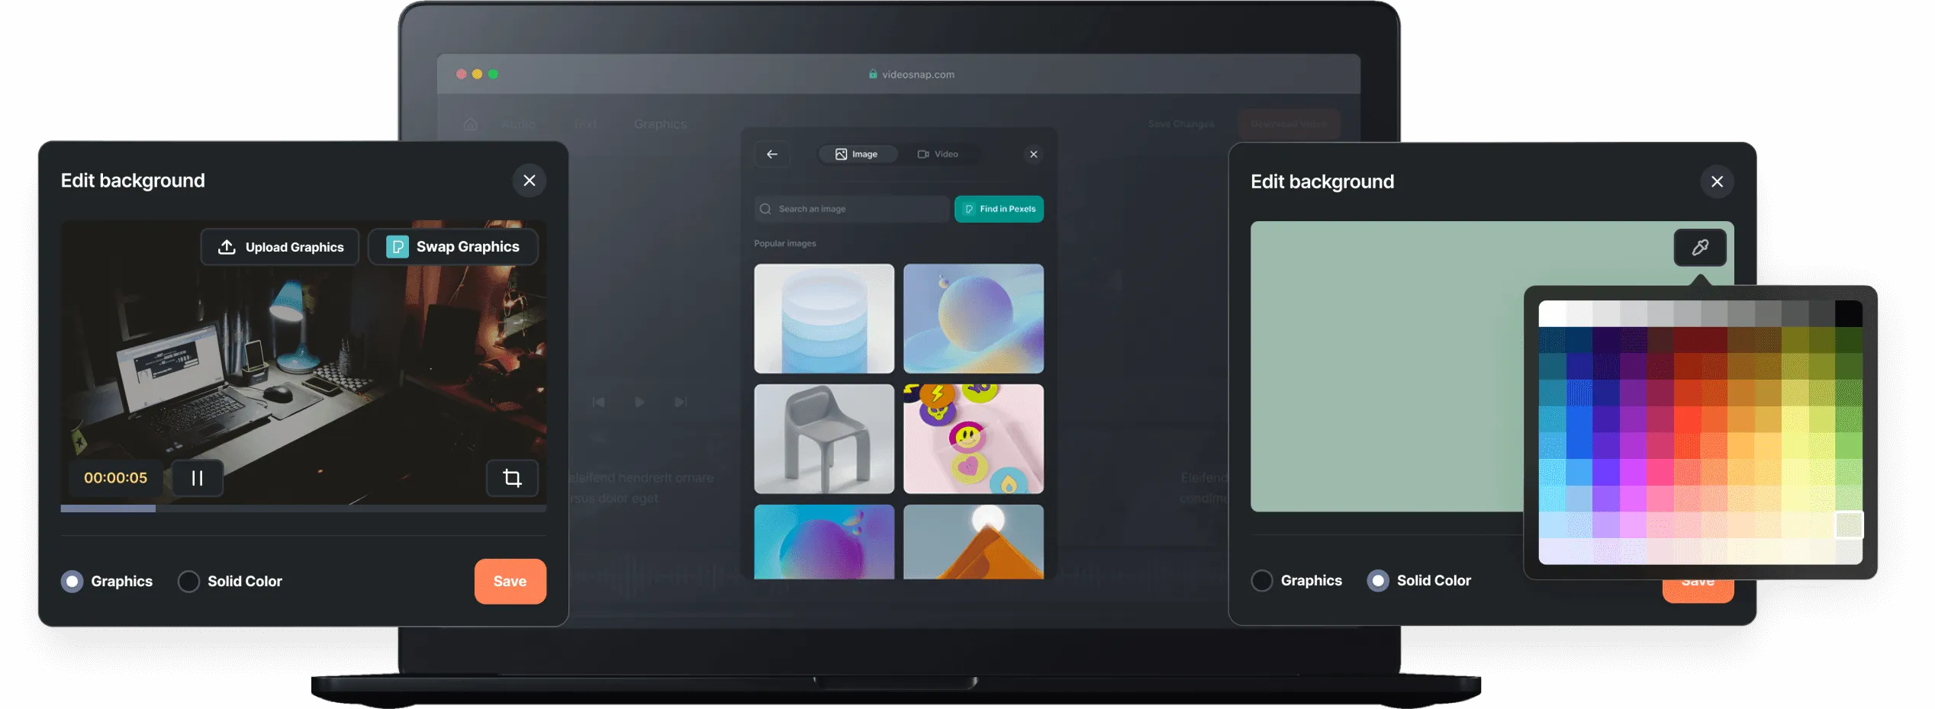Pause the background video preview

coord(198,478)
